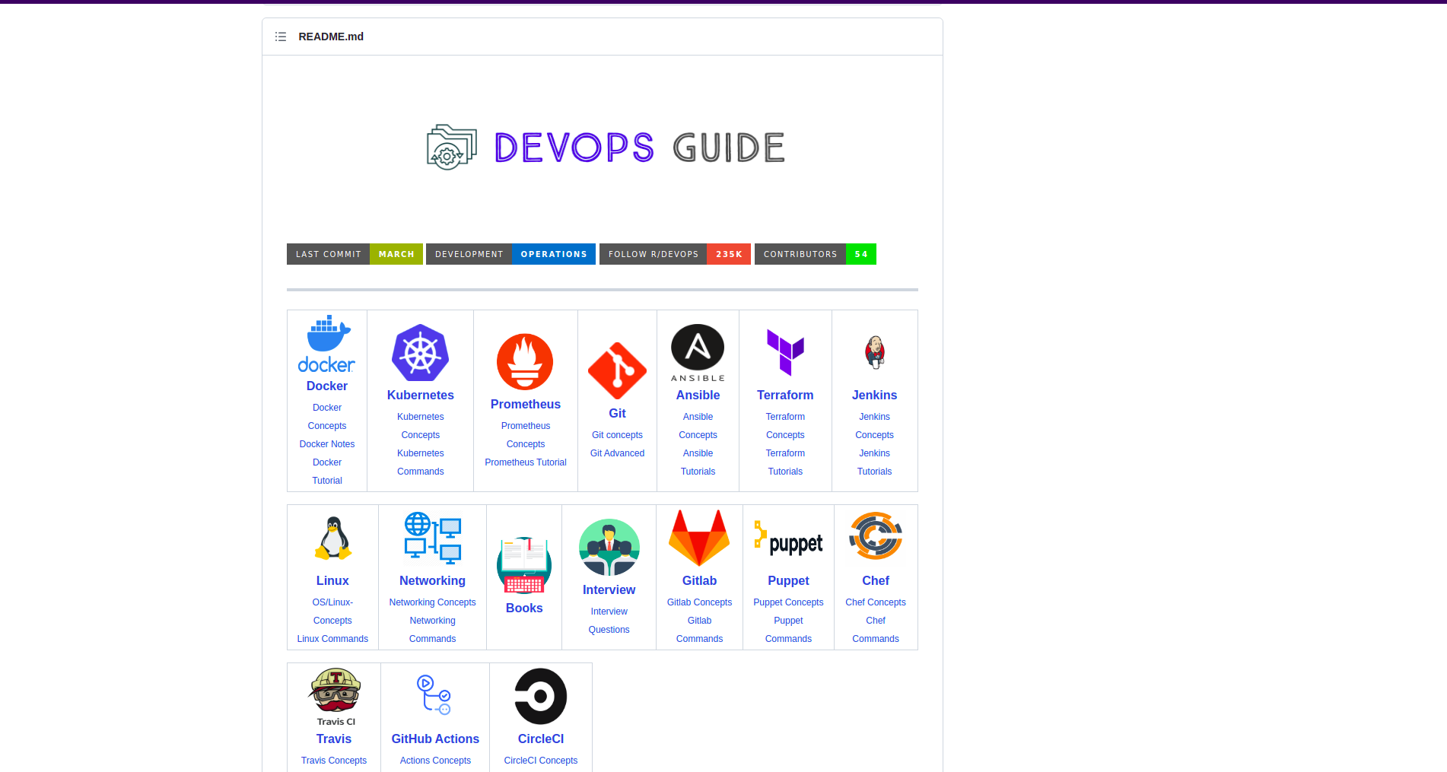Screen dimensions: 1447x772
Task: Open the Chef Concepts link
Action: [876, 602]
